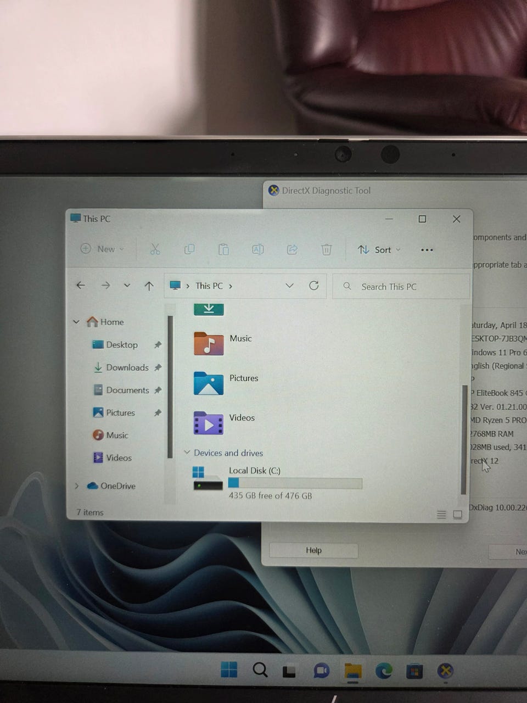Image resolution: width=527 pixels, height=703 pixels.
Task: Open the Sort options dropdown
Action: tap(379, 250)
